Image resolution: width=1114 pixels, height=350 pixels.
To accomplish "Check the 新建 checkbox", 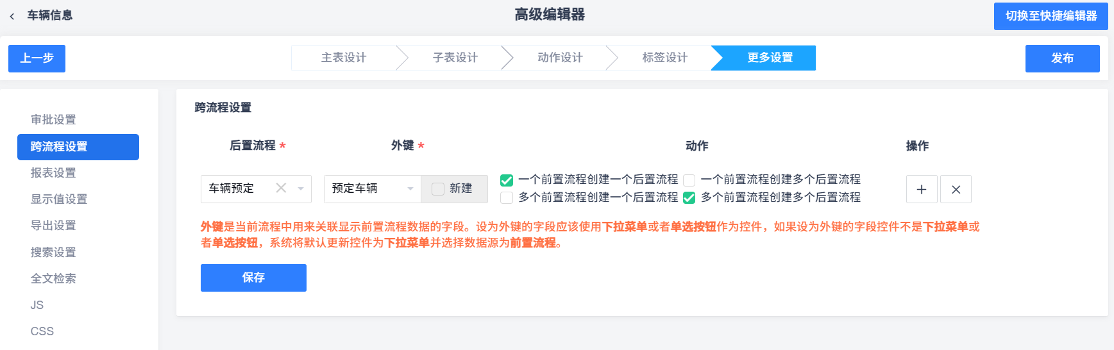I will (x=438, y=189).
